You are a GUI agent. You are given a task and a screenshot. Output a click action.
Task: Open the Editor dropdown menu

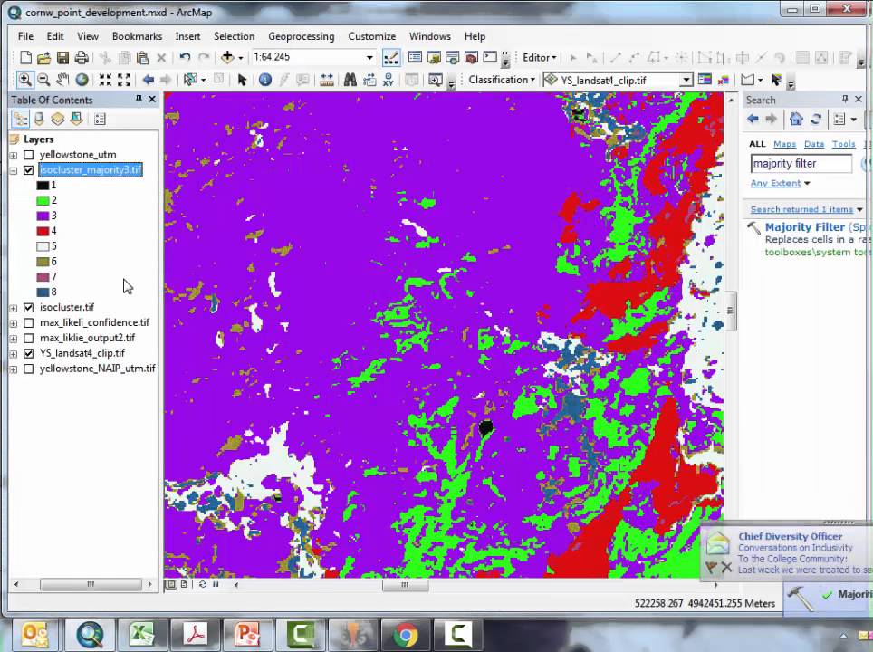[x=540, y=57]
